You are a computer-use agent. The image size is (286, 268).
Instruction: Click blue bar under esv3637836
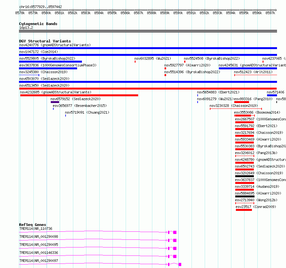click(48, 68)
